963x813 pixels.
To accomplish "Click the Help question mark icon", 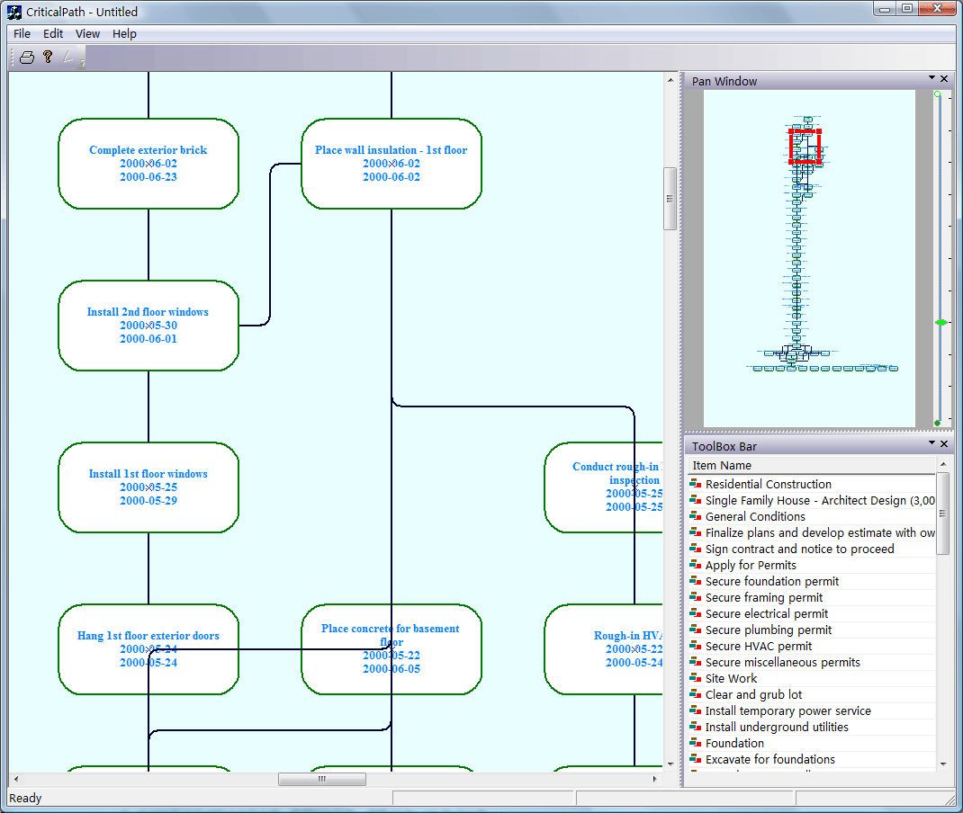I will tap(48, 57).
